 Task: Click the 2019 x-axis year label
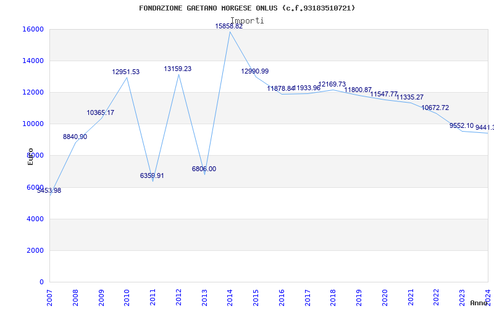[x=359, y=297]
